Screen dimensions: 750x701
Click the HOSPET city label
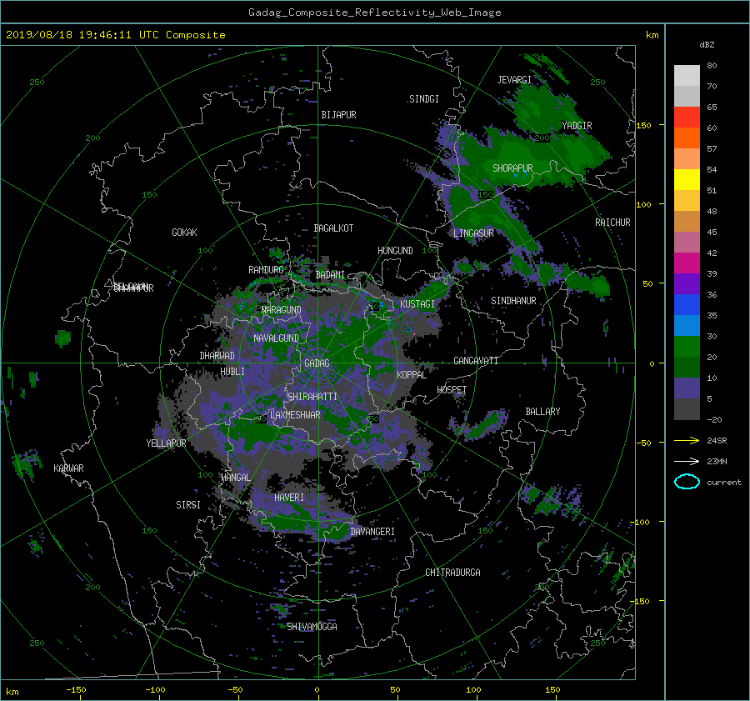click(452, 390)
